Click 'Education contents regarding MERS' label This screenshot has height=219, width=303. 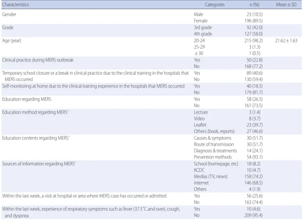36,138
